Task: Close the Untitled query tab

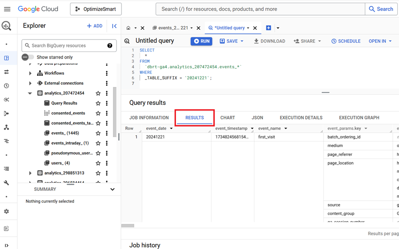Action: tap(255, 28)
